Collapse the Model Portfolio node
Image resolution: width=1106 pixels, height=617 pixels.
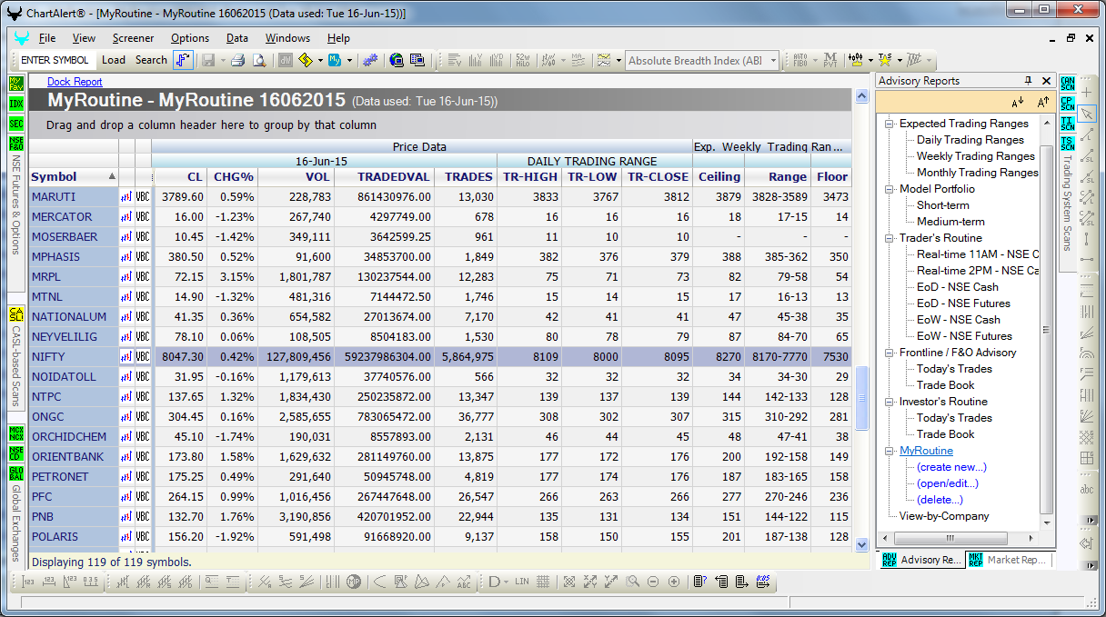[x=890, y=189]
